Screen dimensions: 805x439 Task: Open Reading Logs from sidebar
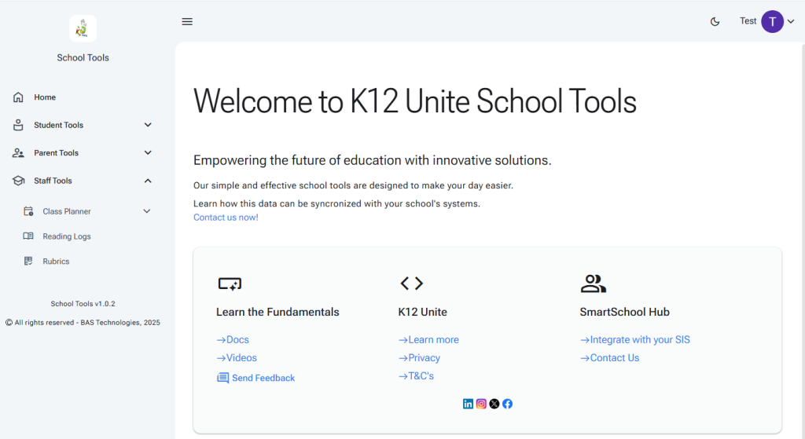click(x=67, y=236)
